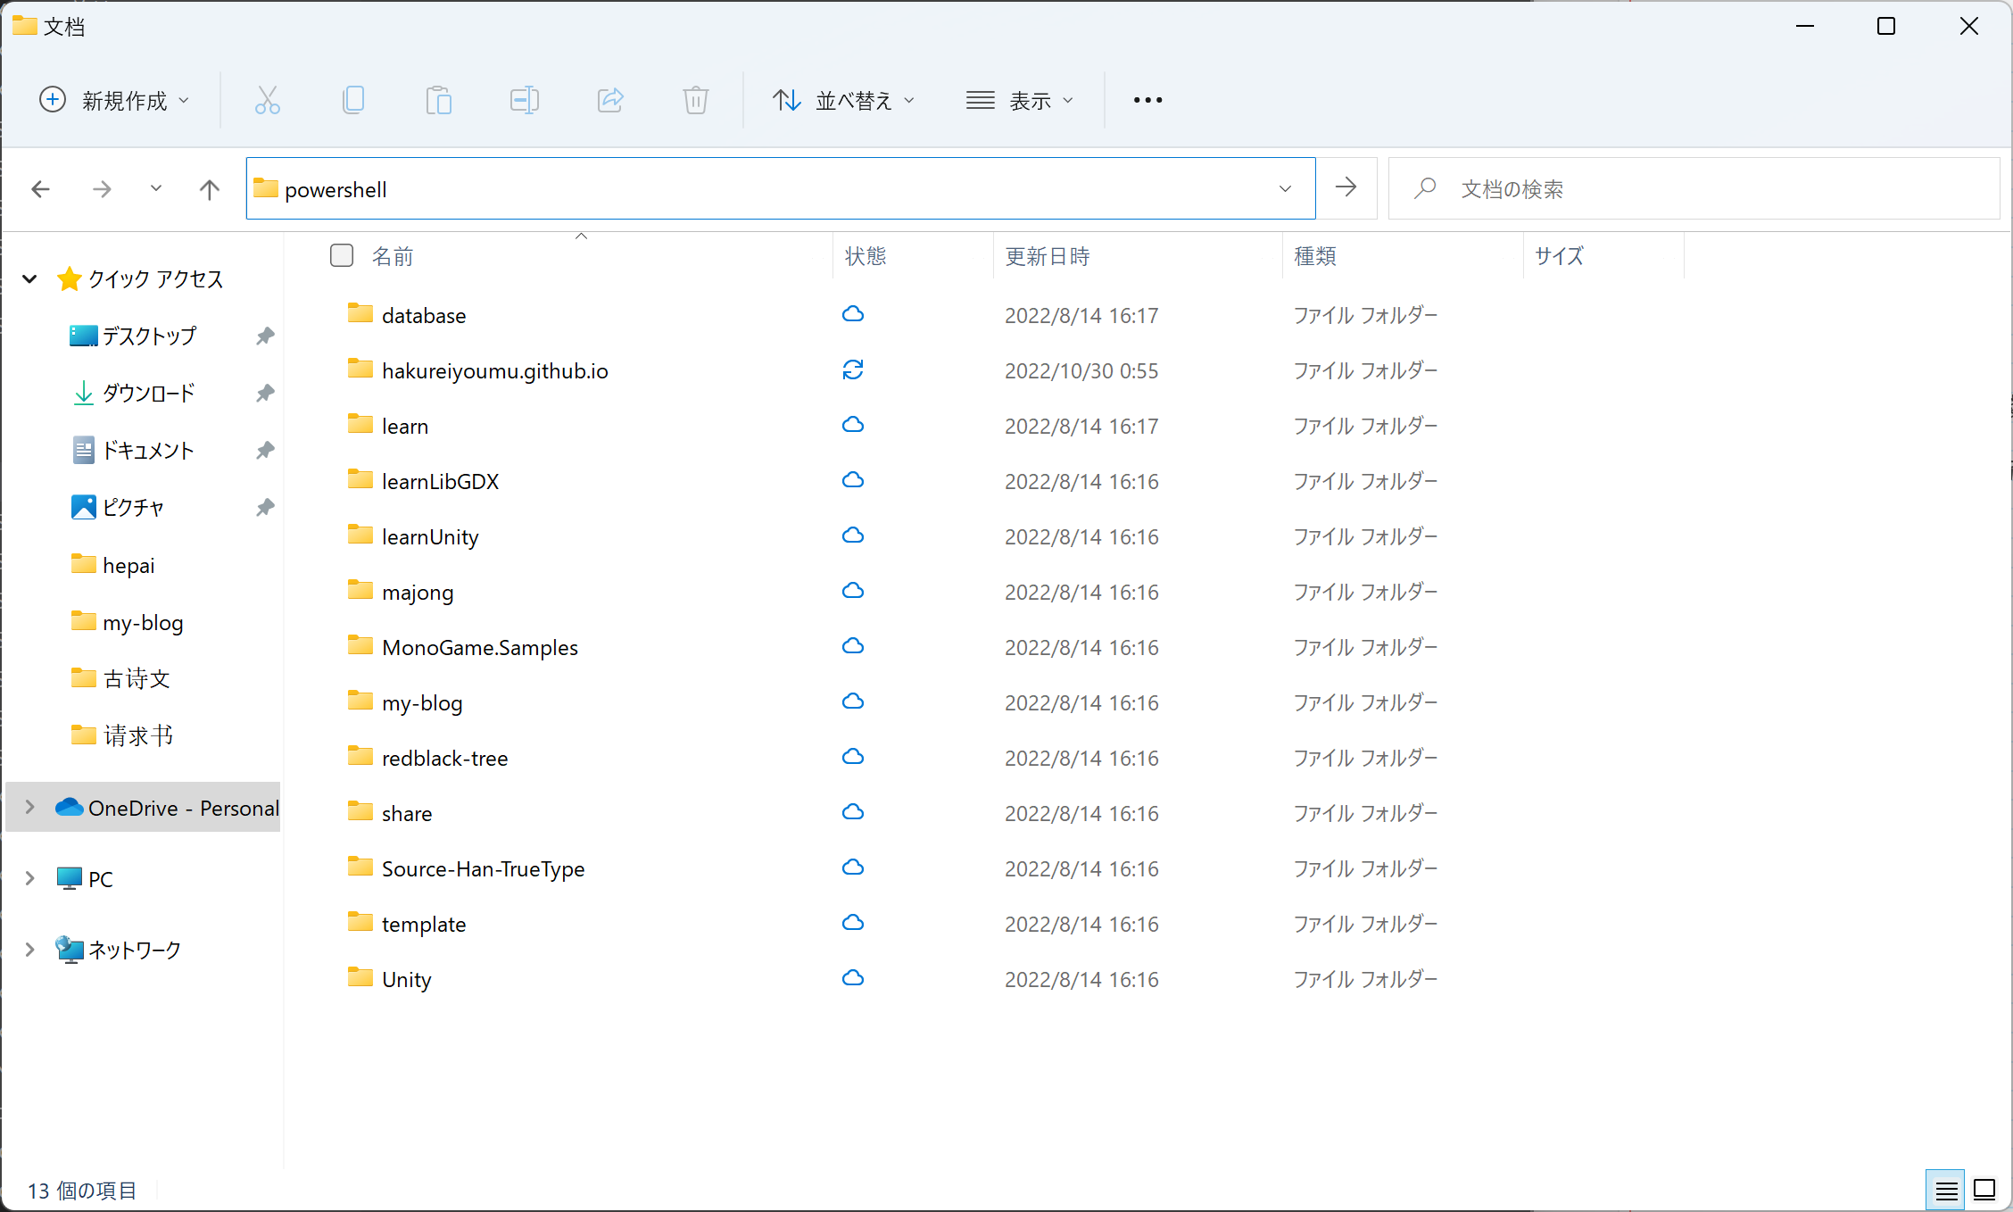This screenshot has width=2013, height=1212.
Task: Click the Share icon in toolbar
Action: [609, 100]
